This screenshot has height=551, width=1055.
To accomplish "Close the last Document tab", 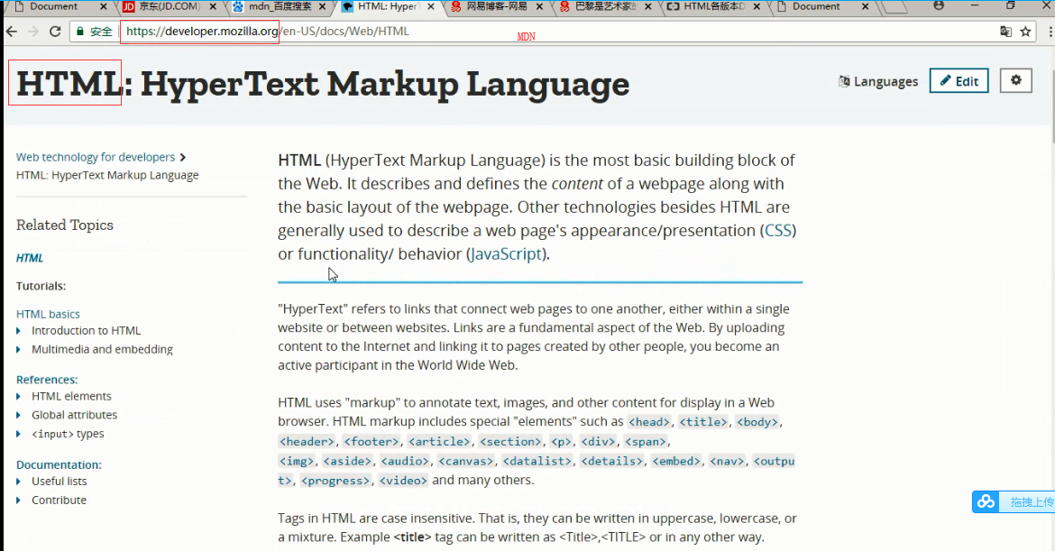I will 866,6.
